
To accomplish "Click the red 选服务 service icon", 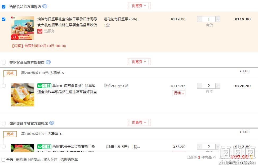I will (x=40, y=31).
